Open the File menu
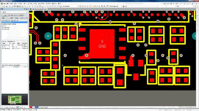Image resolution: width=199 pixels, height=111 pixels. click(x=8, y=4)
